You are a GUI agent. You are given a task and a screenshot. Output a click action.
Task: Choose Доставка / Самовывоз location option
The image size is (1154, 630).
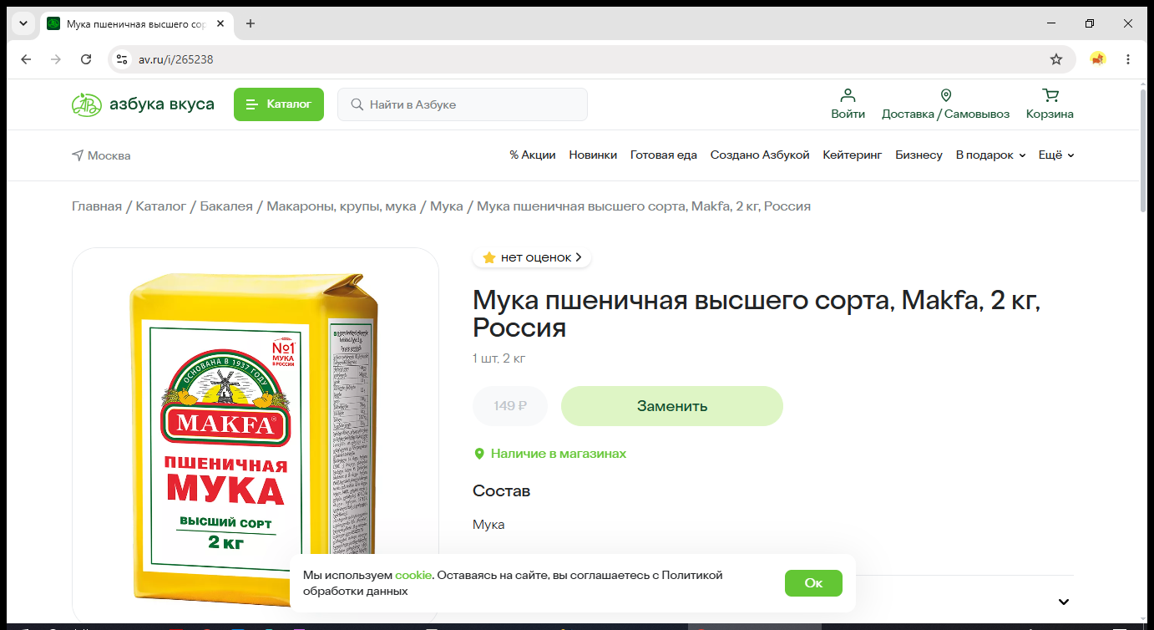[945, 104]
